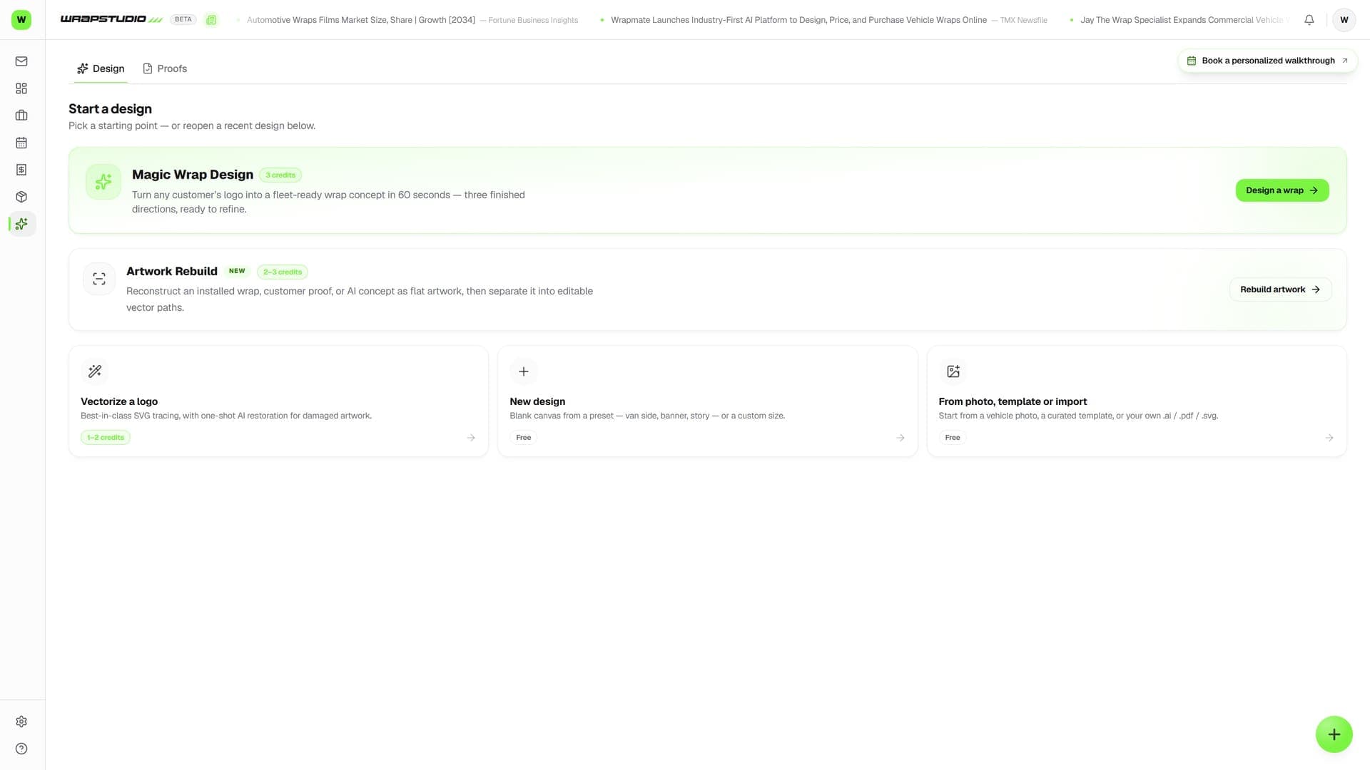Click the BETA badge

click(x=183, y=19)
